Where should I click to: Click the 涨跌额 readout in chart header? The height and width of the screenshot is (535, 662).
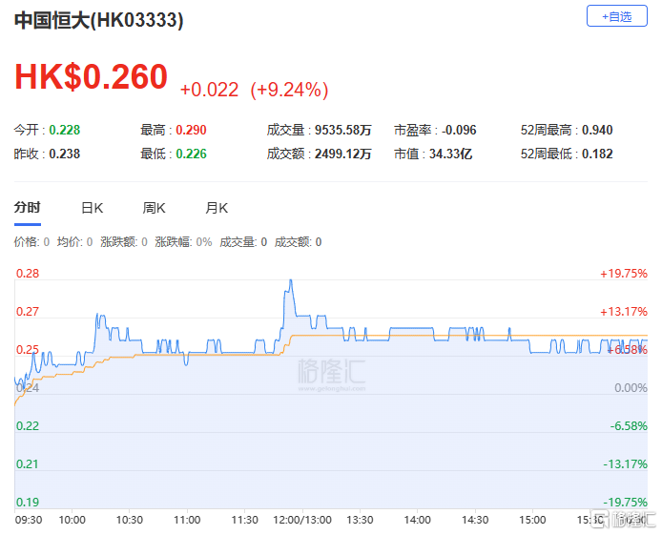point(124,242)
